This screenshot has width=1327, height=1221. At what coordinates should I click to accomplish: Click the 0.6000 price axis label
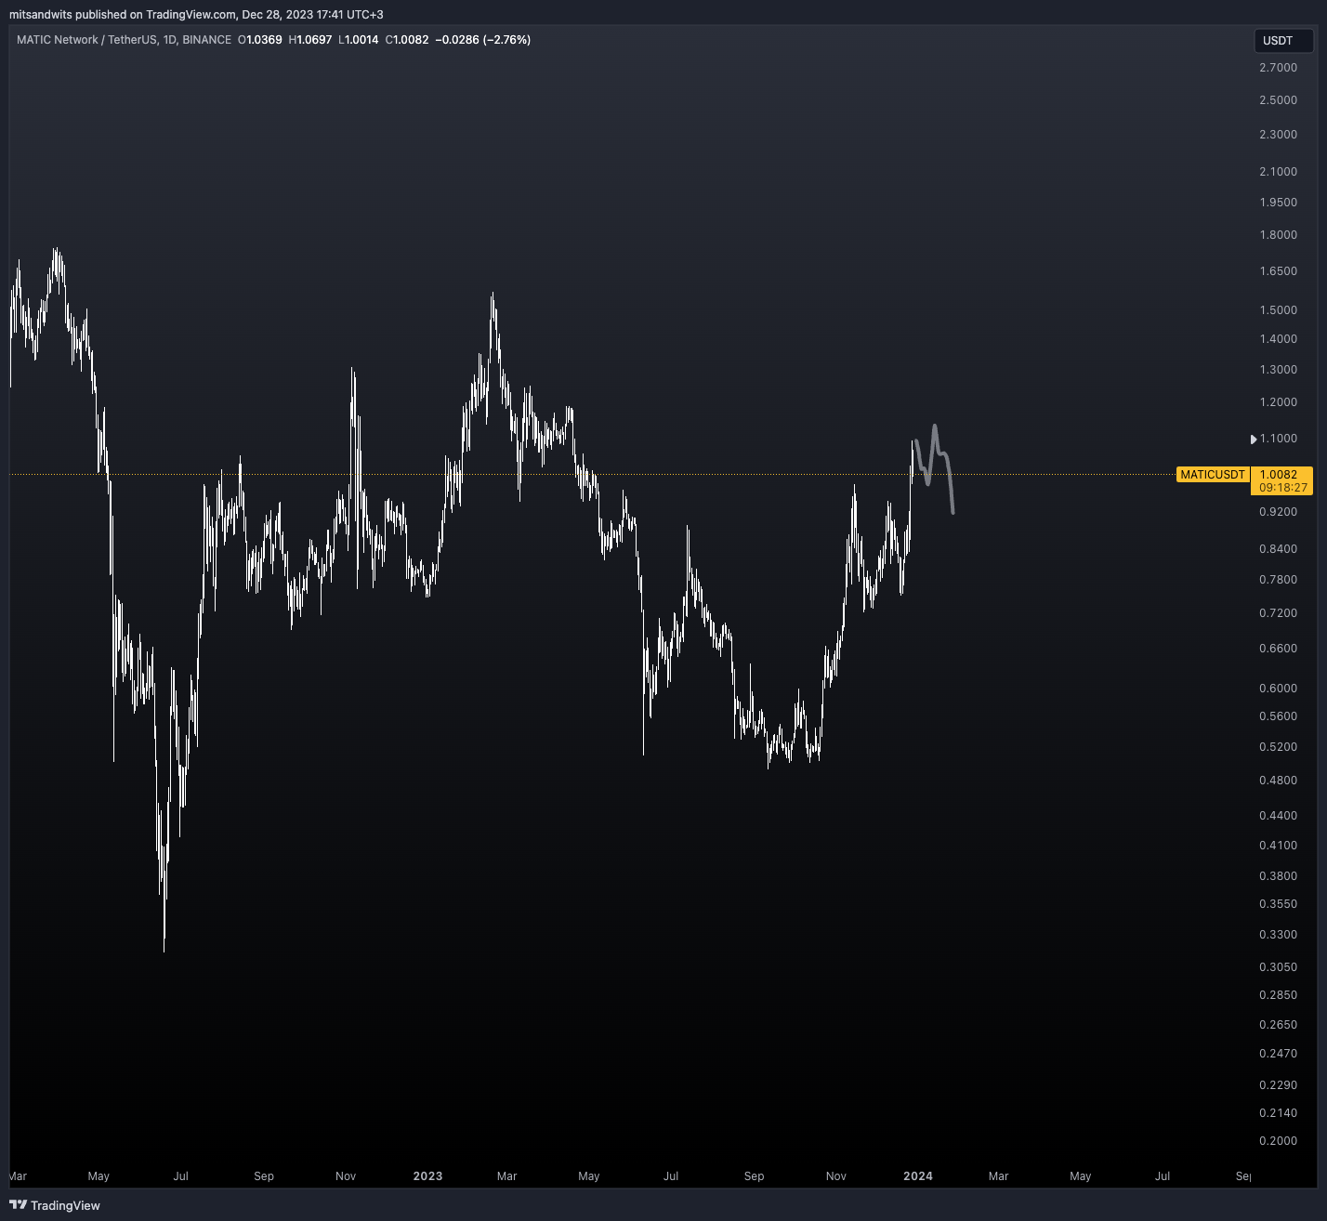(x=1278, y=688)
